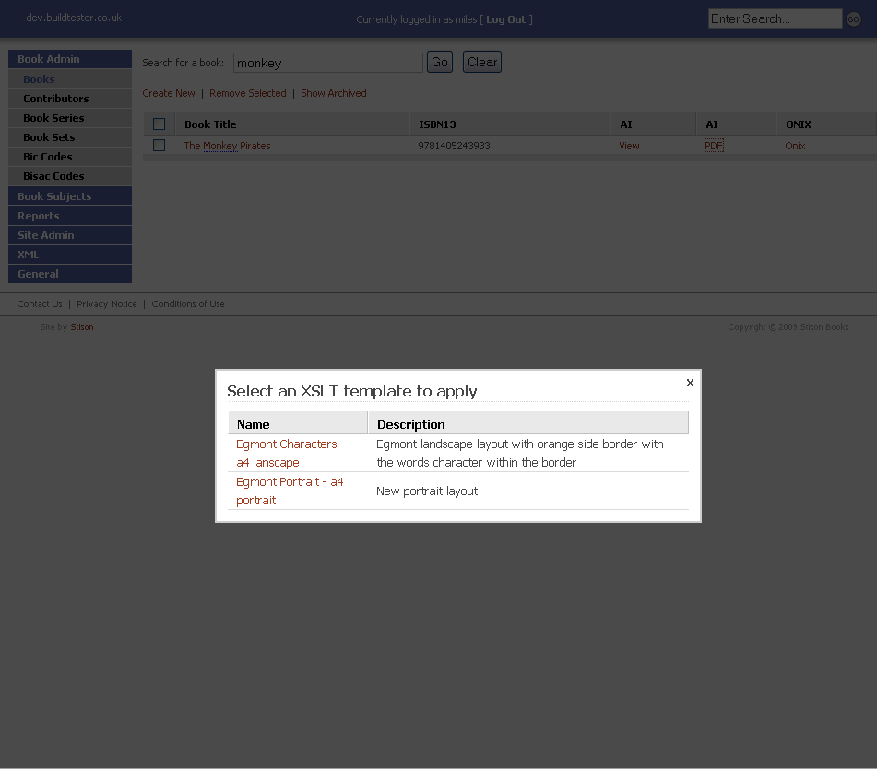Viewport: 877px width, 769px height.
Task: Click the dev.buildtester.co.uk site title
Action: pyautogui.click(x=74, y=18)
